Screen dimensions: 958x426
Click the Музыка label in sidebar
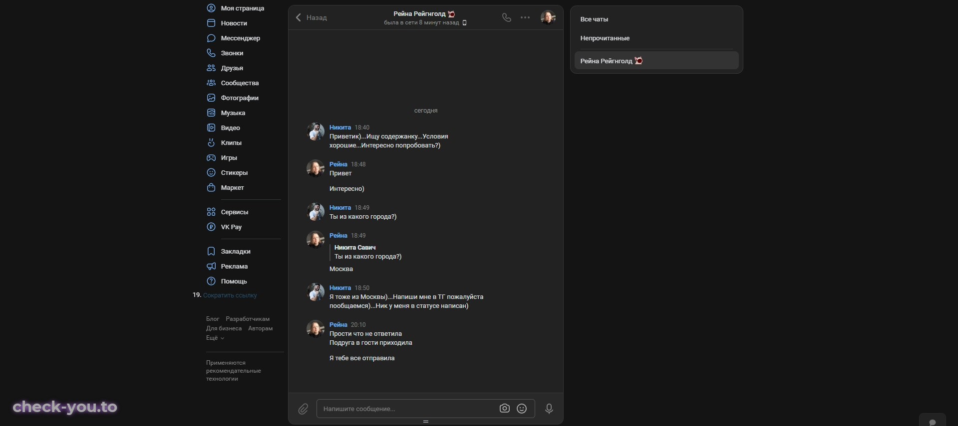[233, 113]
